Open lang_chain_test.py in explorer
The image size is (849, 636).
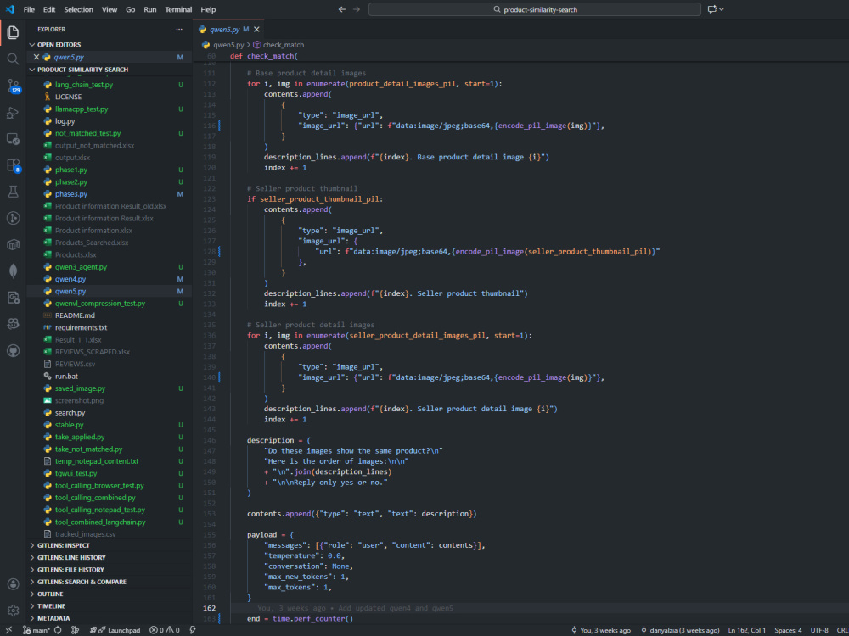[110, 85]
